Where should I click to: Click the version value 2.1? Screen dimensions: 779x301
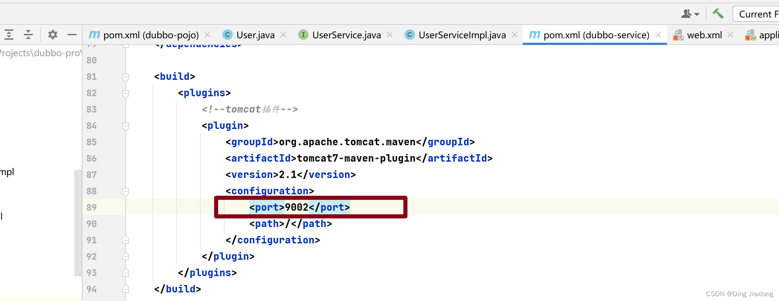pos(288,175)
